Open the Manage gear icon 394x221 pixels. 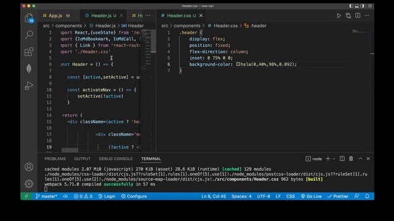point(29,184)
